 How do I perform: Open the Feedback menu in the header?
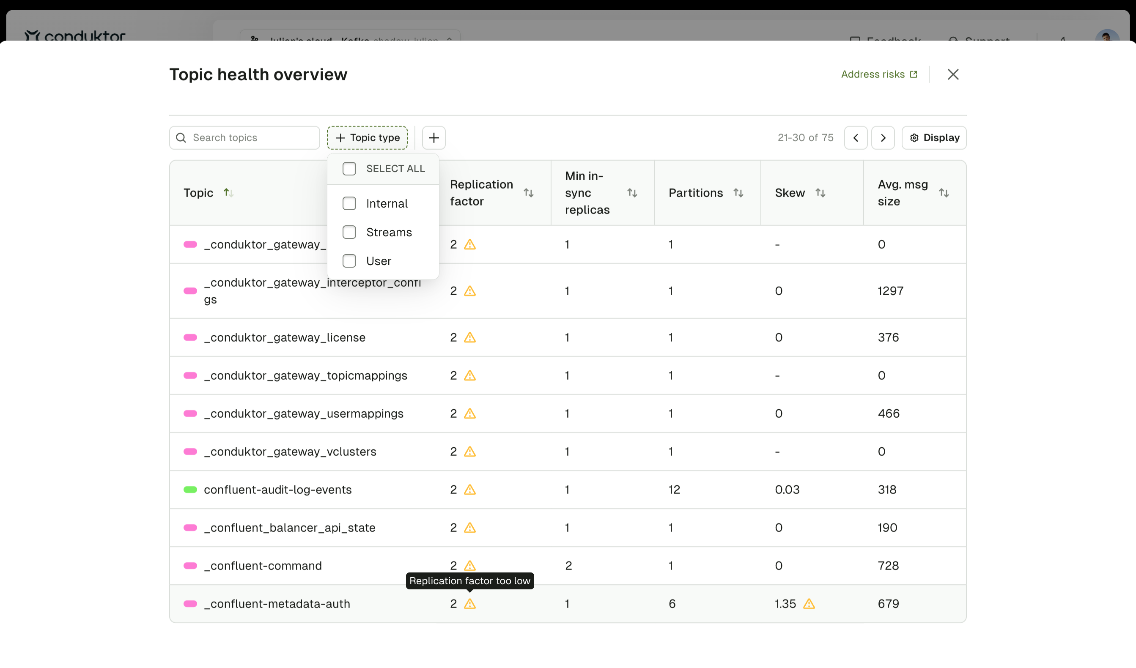tap(886, 41)
